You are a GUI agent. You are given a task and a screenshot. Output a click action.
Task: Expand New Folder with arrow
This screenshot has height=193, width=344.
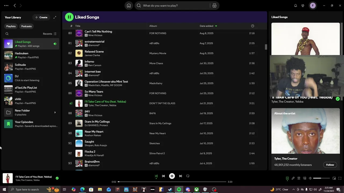55,112
